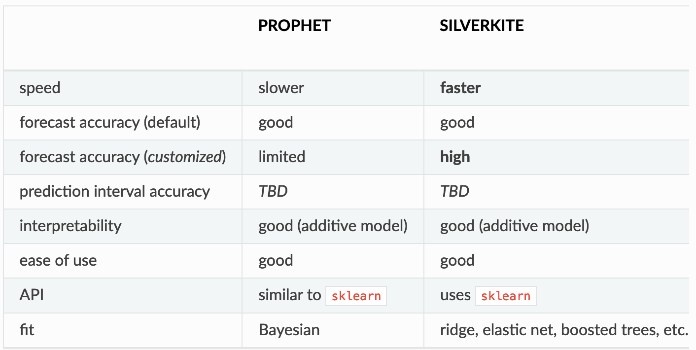Viewport: 696px width, 350px height.
Task: Click the PROPHET column header
Action: click(x=294, y=26)
